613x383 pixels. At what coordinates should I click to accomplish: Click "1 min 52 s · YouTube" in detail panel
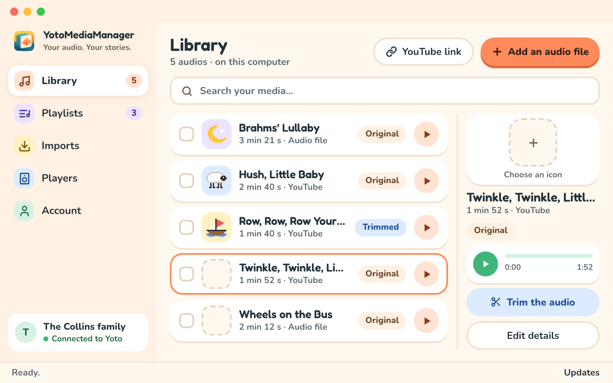tap(508, 210)
